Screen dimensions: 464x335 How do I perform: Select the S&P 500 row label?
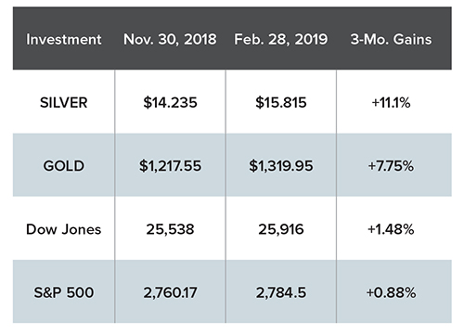click(x=64, y=292)
